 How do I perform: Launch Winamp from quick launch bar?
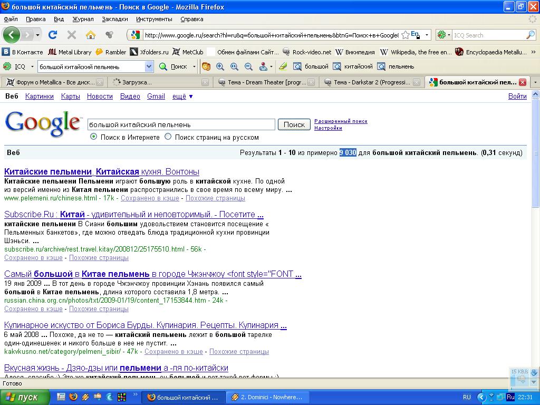pos(85,397)
